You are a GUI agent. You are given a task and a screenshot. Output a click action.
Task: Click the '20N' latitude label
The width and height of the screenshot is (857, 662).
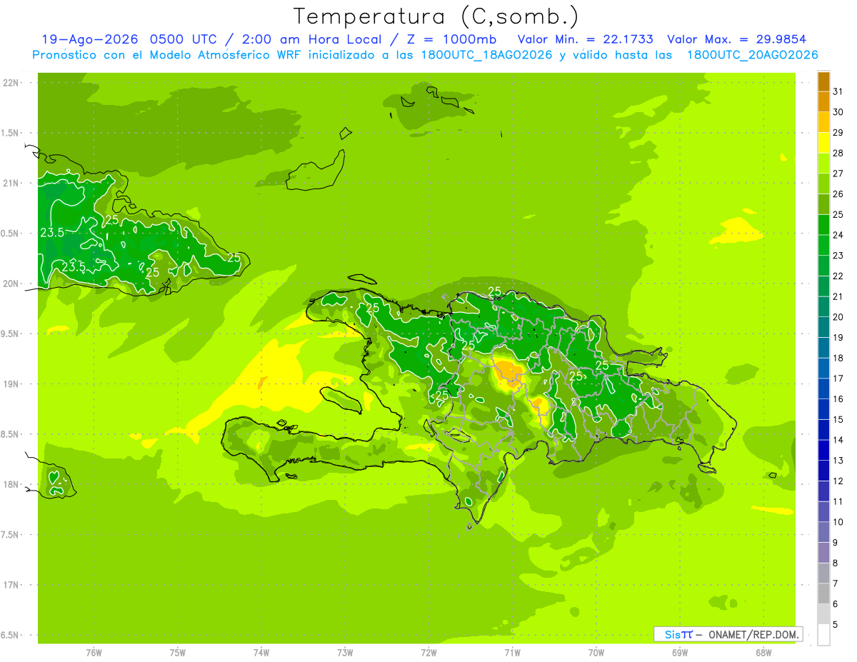click(11, 284)
